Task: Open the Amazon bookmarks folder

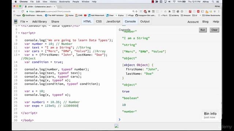Action: 185,15
